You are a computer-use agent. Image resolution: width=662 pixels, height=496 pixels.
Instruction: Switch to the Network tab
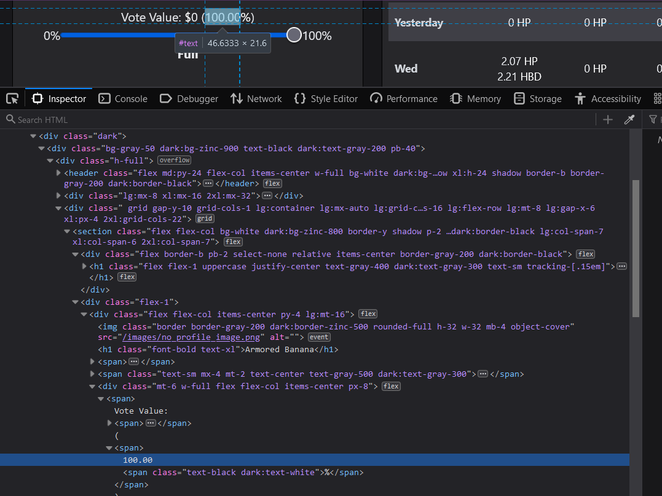pyautogui.click(x=256, y=99)
